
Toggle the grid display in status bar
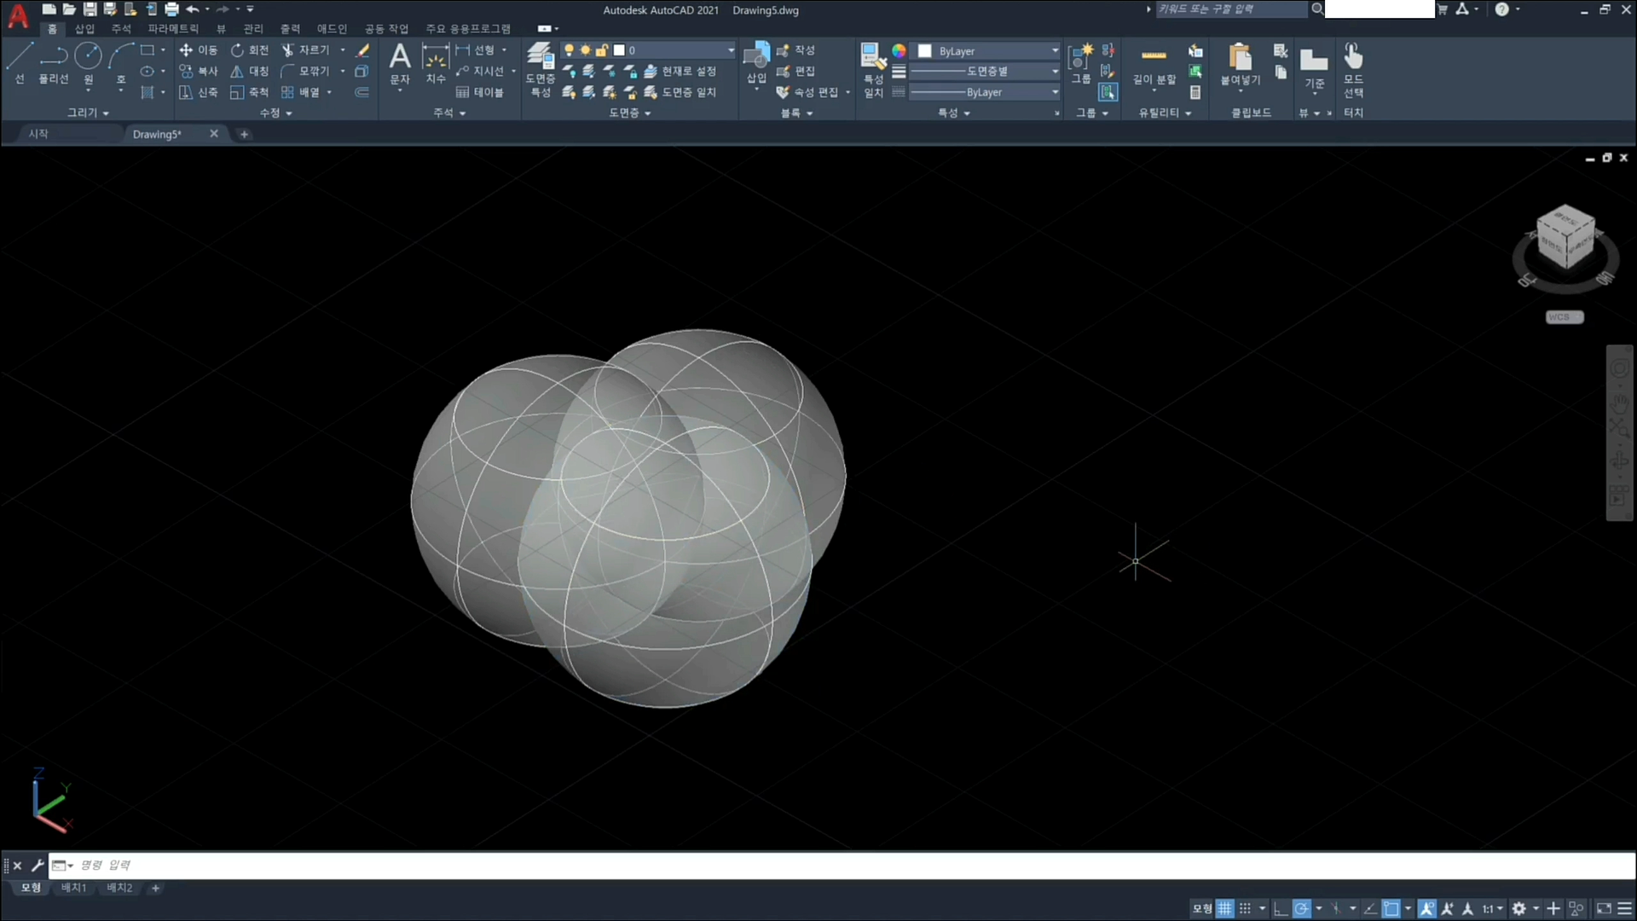pyautogui.click(x=1224, y=908)
